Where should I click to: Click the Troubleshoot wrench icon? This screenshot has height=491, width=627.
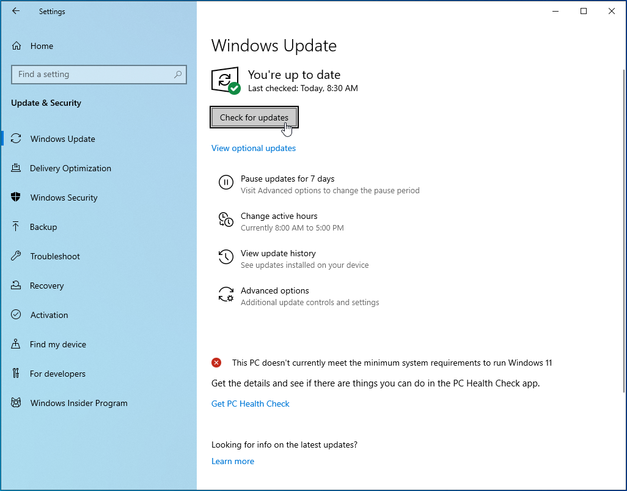pos(16,256)
